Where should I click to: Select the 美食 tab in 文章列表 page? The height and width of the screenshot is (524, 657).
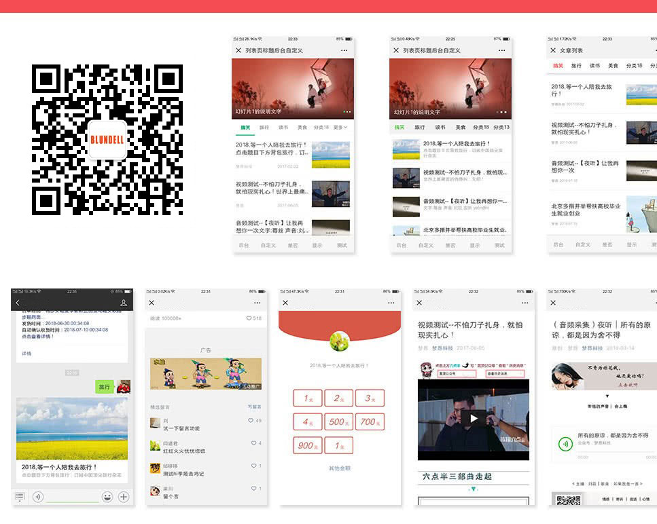click(613, 66)
